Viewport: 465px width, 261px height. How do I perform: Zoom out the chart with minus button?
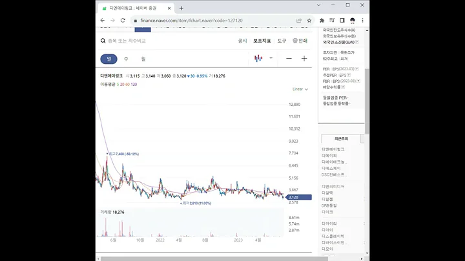pos(289,58)
